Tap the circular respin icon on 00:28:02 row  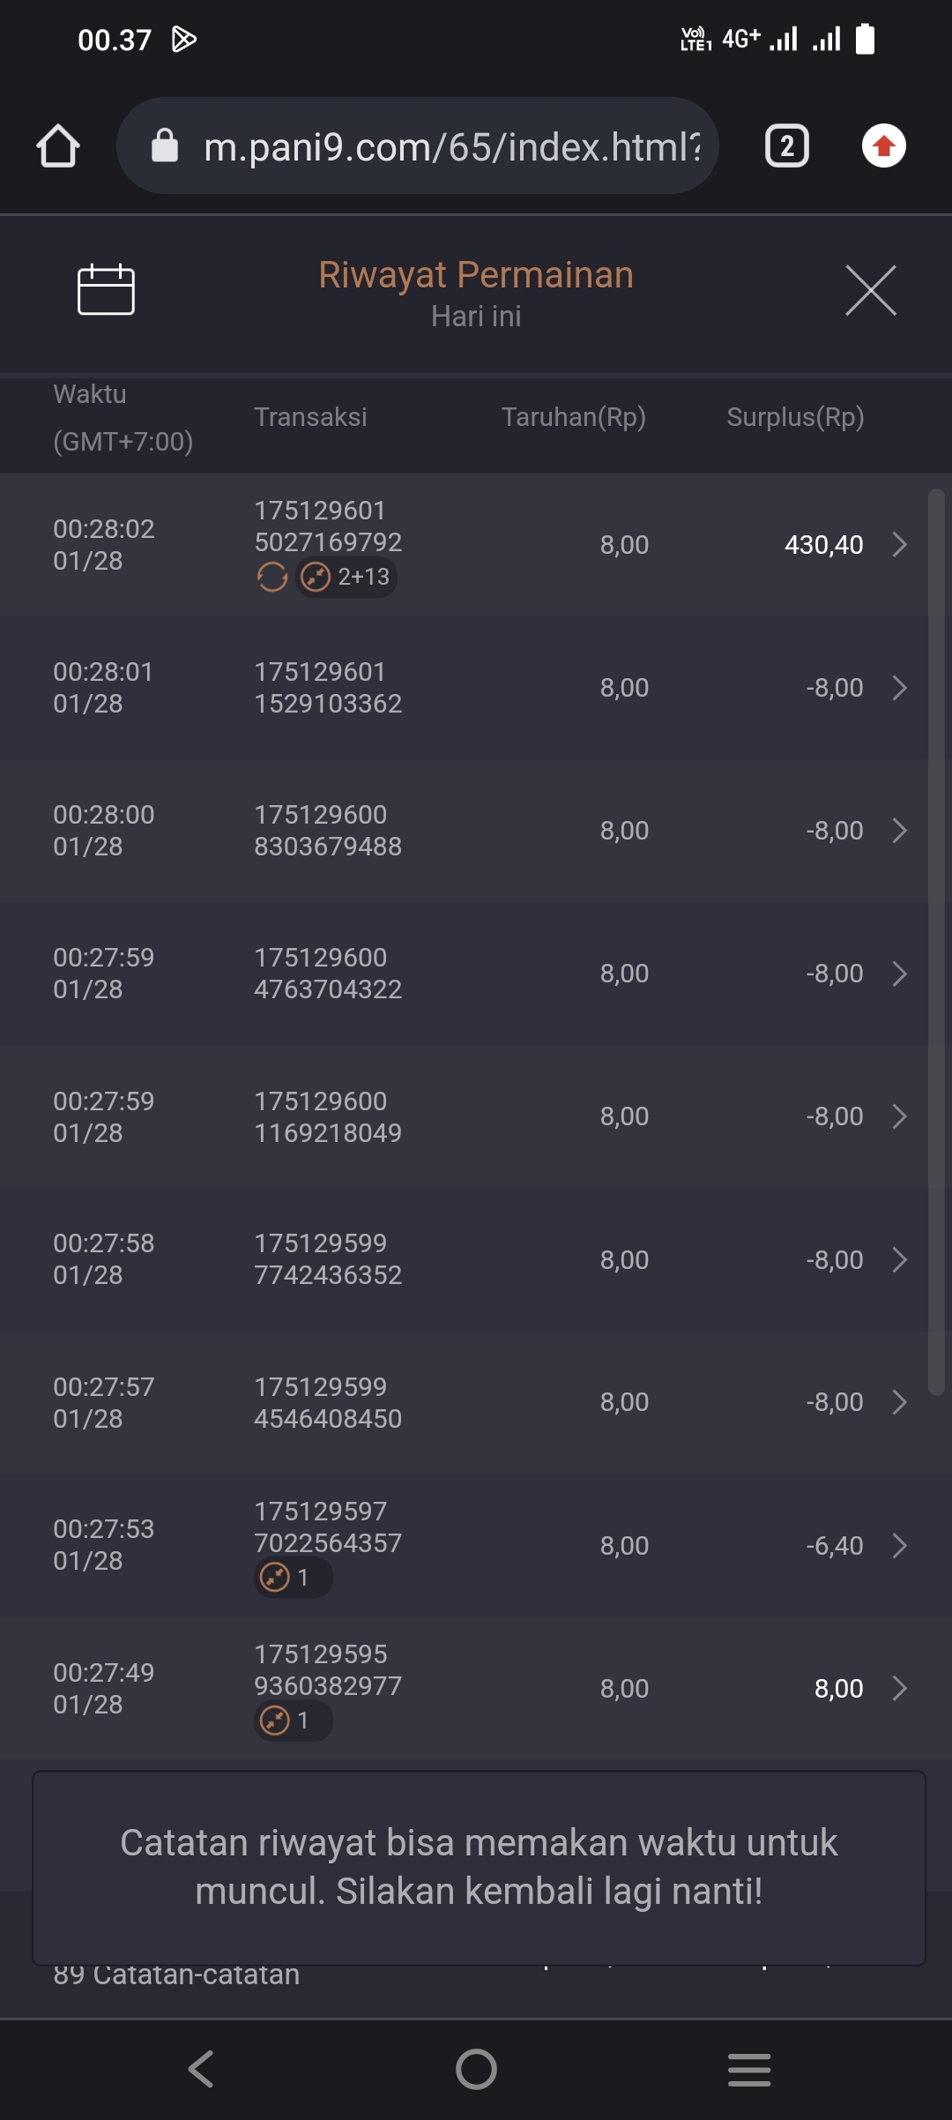pos(272,578)
